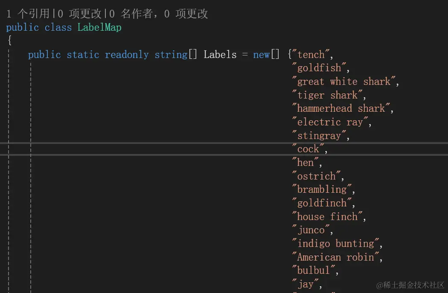Click the "brambling" string
This screenshot has height=293, width=448.
pyautogui.click(x=322, y=189)
